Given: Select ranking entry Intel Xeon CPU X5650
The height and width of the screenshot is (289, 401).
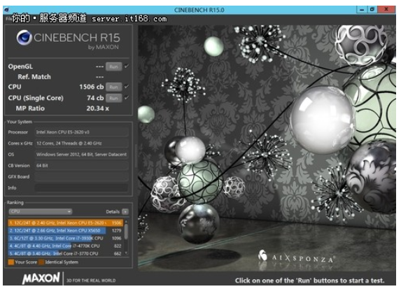Looking at the screenshot, I should click(66, 231).
